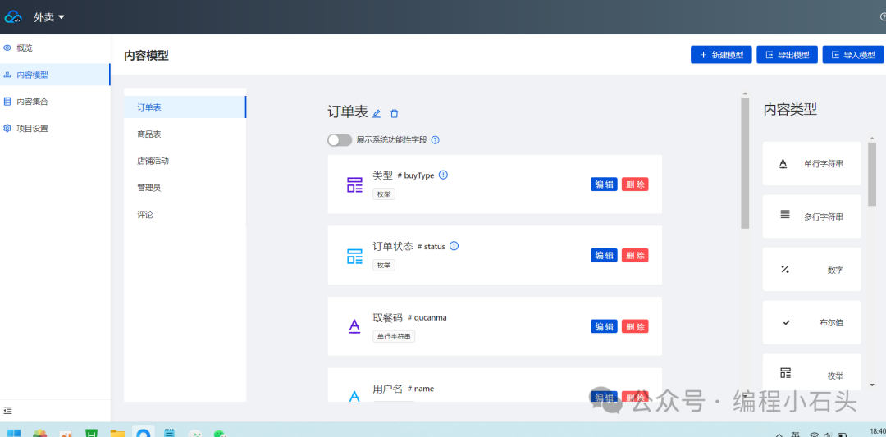This screenshot has height=437, width=886.
Task: Click the string icon of 取餐码 field
Action: (x=354, y=326)
